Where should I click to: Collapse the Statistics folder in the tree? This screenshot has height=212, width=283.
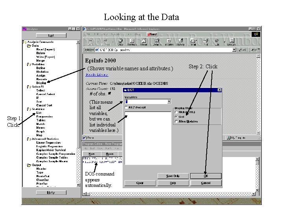[29, 109]
